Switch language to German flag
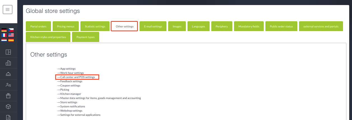Viewport: 352px width, 120px height. coord(4,30)
